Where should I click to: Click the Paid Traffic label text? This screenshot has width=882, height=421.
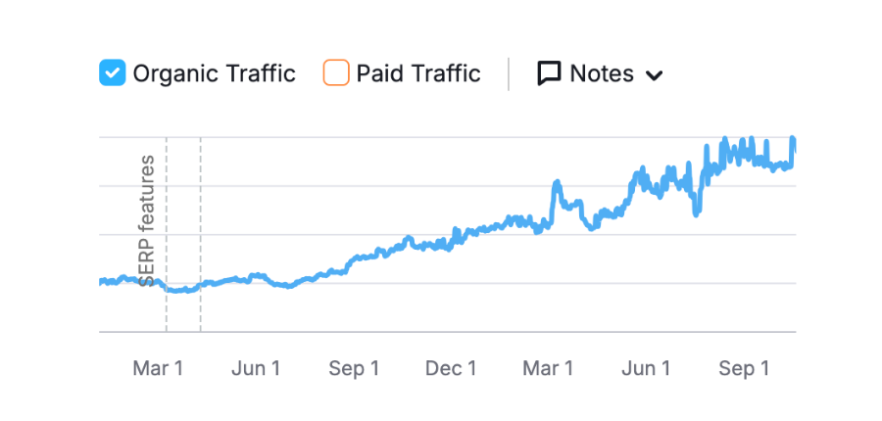pyautogui.click(x=418, y=73)
